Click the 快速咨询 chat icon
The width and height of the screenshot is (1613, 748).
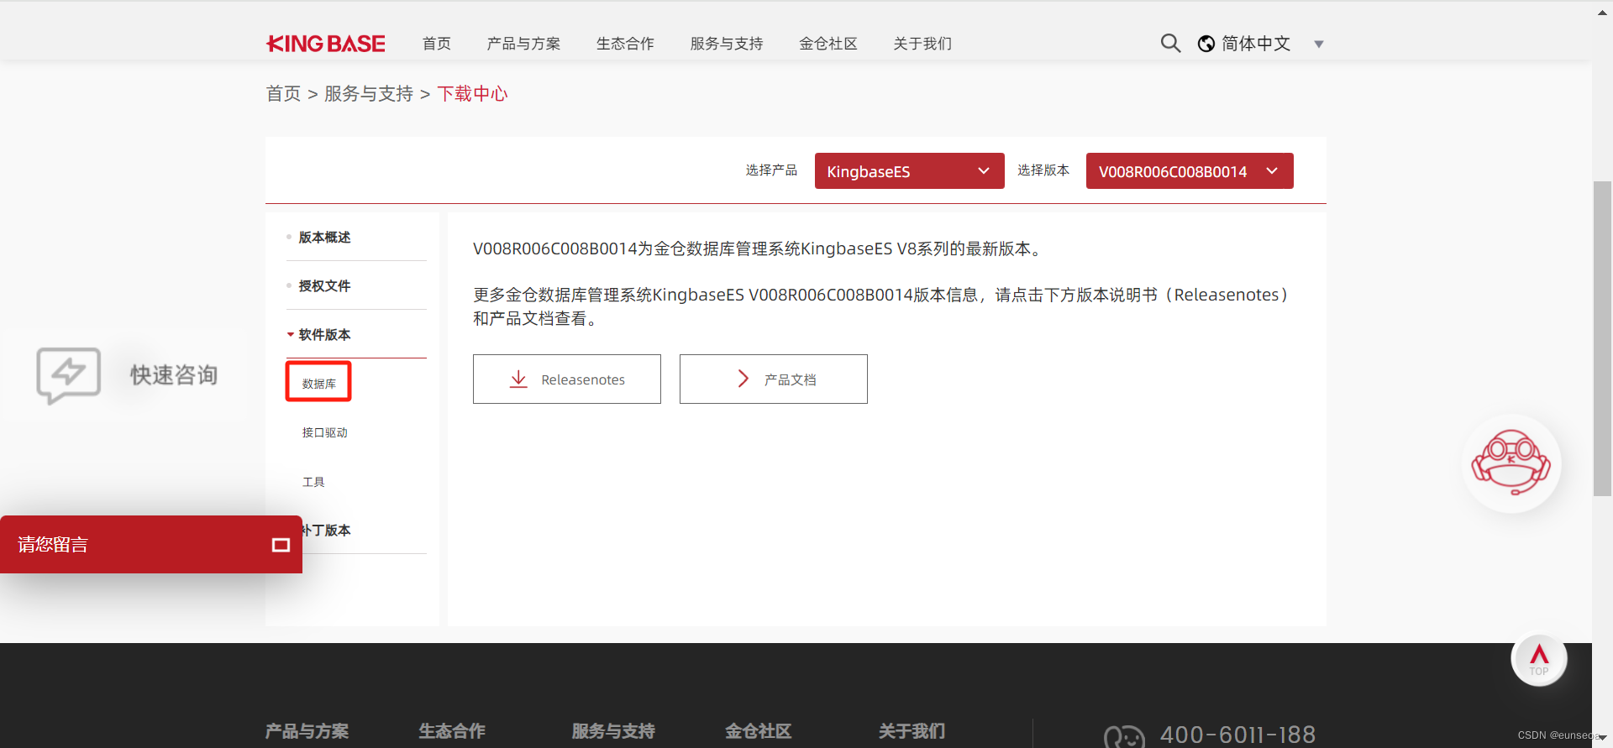[x=68, y=375]
